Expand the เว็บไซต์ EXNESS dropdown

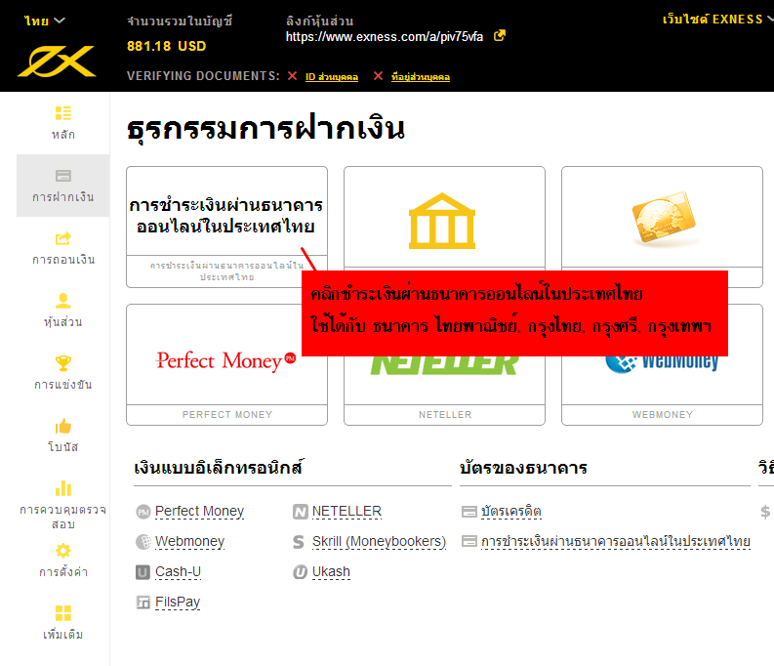pyautogui.click(x=717, y=20)
